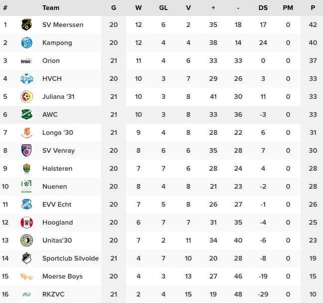Open Juliana '31 club emblem
323x303 pixels.
[x=26, y=97]
